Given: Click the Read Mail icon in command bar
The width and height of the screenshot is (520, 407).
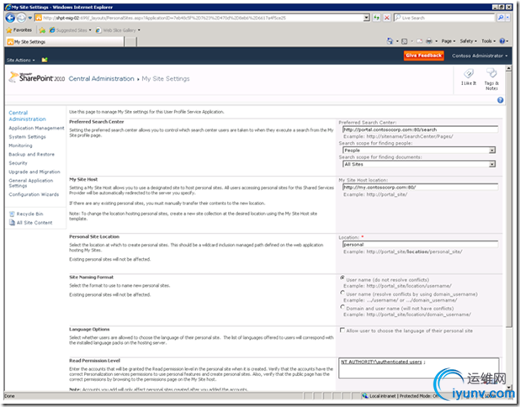Looking at the screenshot, I should pos(420,41).
